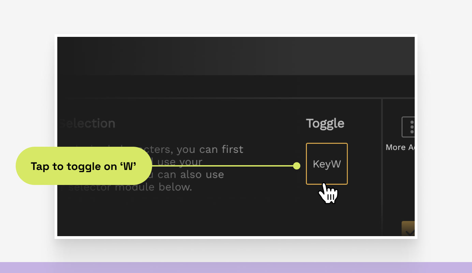Click the KeyW toggle key box

click(327, 164)
